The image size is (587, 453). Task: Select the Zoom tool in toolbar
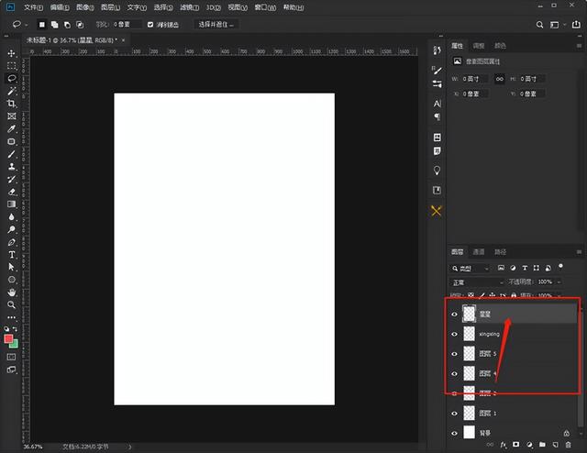[11, 304]
